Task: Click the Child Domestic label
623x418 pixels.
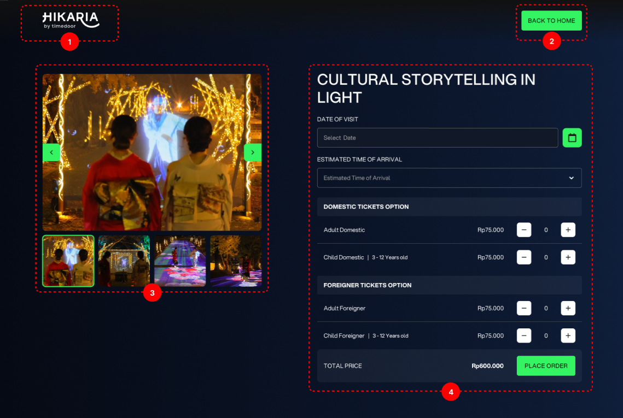Action: click(x=343, y=257)
